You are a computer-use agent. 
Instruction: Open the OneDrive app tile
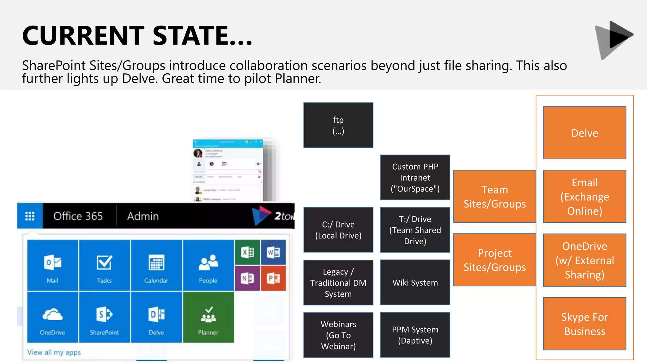[52, 317]
